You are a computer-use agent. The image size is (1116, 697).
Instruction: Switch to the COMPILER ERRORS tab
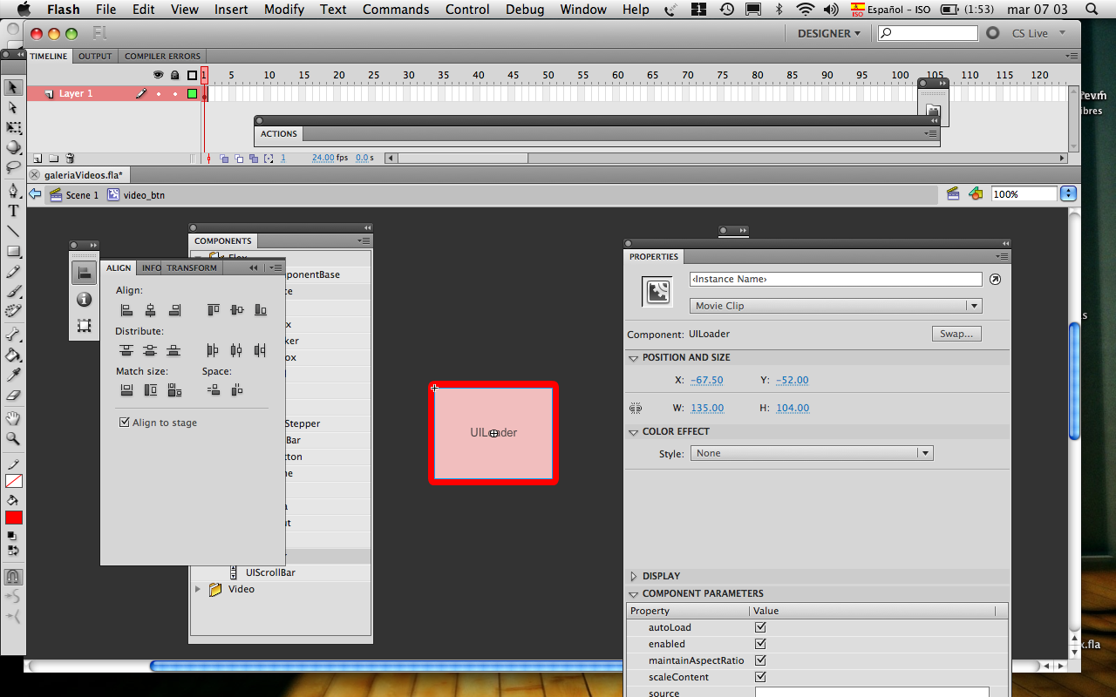[x=162, y=56]
